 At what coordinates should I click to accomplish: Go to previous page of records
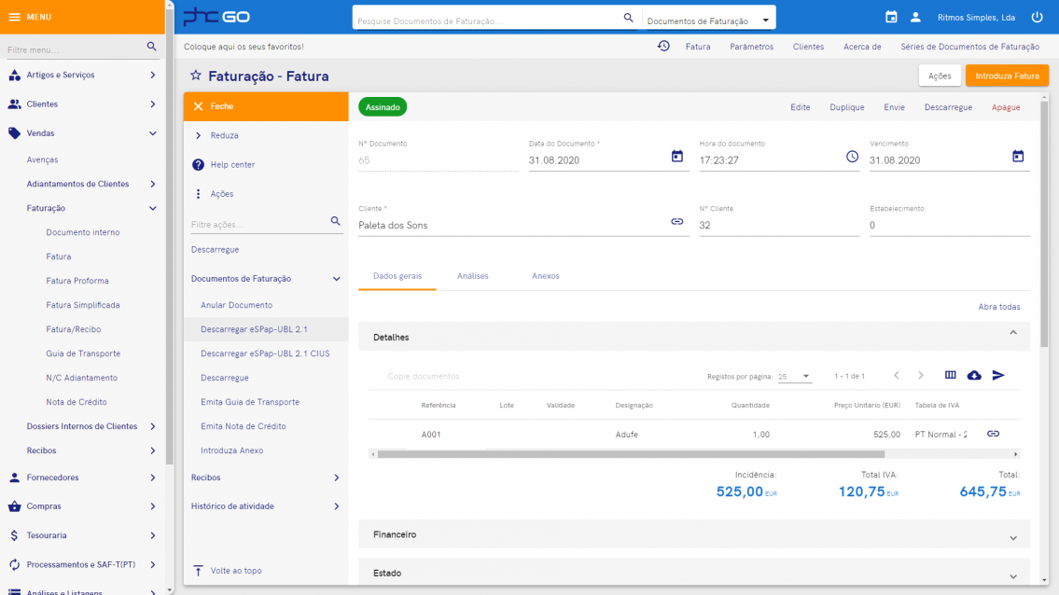click(897, 376)
